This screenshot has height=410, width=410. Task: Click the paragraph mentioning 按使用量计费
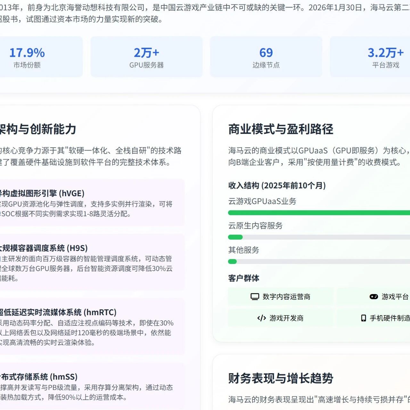pyautogui.click(x=319, y=156)
